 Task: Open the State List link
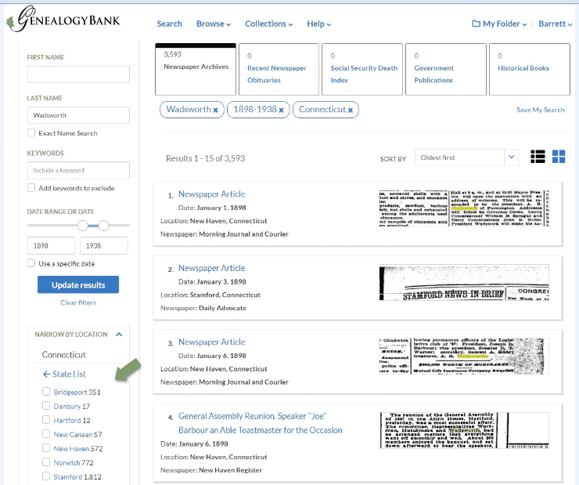(x=69, y=374)
